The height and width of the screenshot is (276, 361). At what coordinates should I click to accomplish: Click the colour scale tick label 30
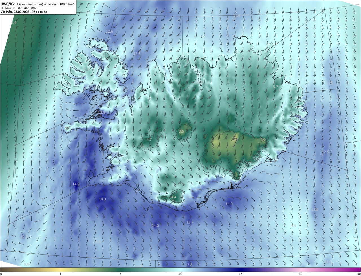(x=301, y=274)
